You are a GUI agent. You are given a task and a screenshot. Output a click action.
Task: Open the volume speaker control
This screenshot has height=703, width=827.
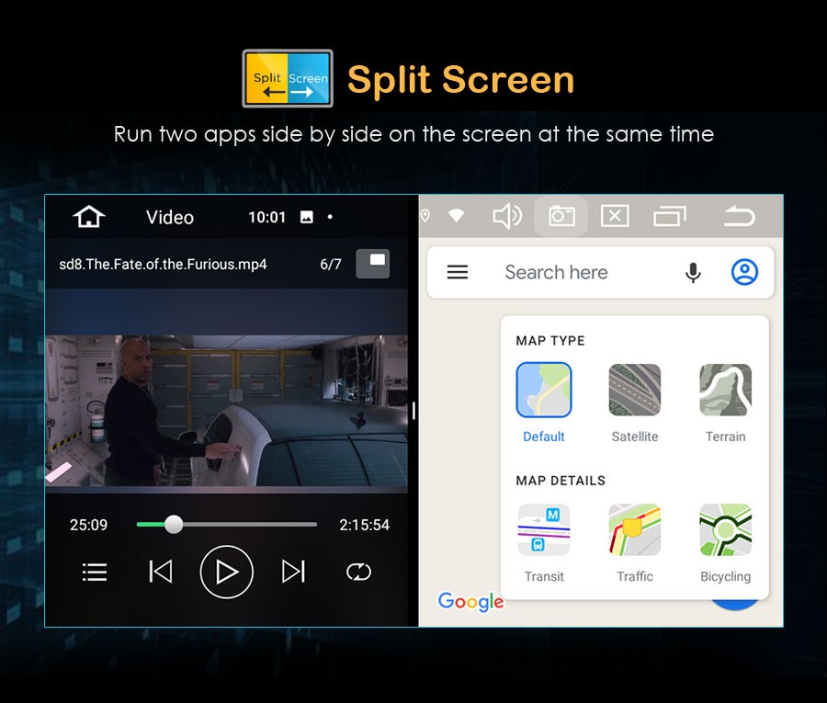point(507,216)
